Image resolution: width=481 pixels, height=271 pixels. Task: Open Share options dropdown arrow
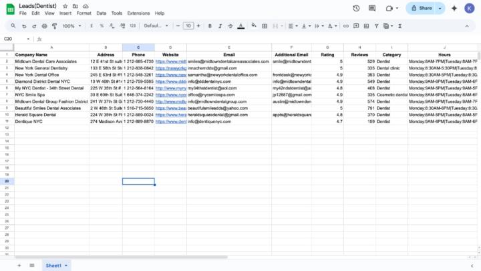coord(440,8)
